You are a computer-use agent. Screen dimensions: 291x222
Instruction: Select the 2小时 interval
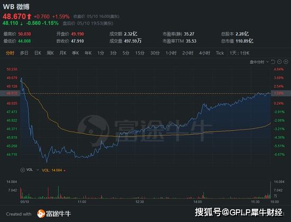(188, 53)
